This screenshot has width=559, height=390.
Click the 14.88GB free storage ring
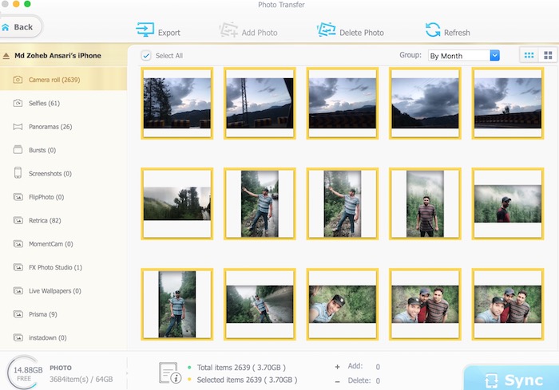pyautogui.click(x=23, y=372)
